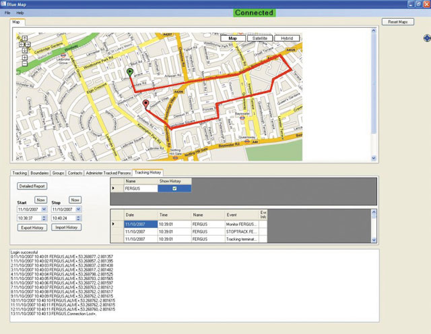Uncheck Show History for FERGUS

click(174, 189)
